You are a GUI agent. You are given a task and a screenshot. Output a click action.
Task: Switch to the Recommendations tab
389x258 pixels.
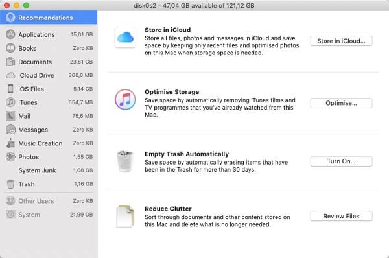[x=49, y=18]
